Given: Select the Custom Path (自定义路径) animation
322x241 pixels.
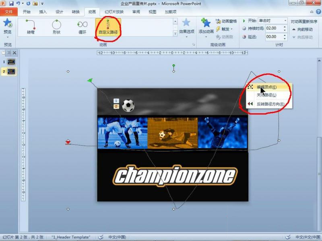Looking at the screenshot, I should pyautogui.click(x=108, y=27).
